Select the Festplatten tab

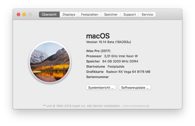[90, 14]
